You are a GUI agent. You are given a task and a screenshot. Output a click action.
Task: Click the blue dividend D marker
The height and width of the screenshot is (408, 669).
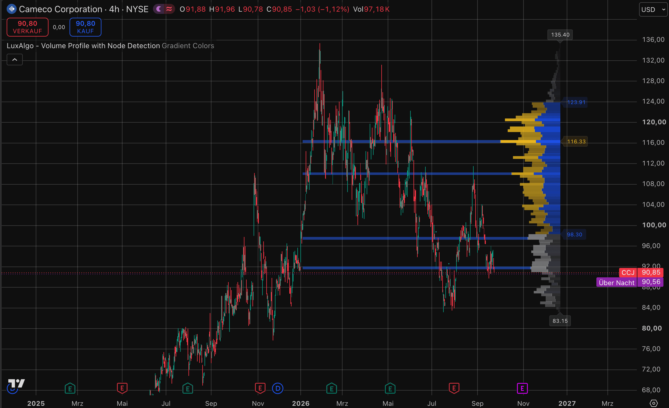(278, 388)
